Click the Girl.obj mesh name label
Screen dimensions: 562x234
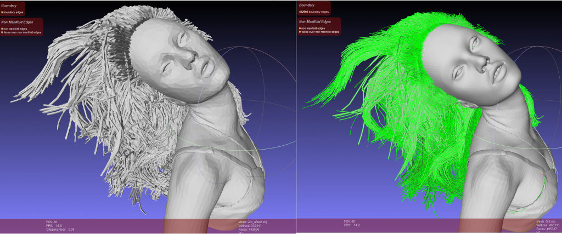(x=546, y=221)
